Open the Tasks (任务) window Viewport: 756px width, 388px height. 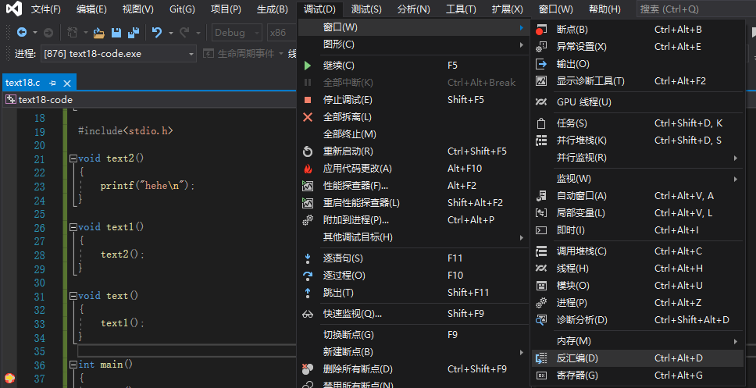[637, 123]
